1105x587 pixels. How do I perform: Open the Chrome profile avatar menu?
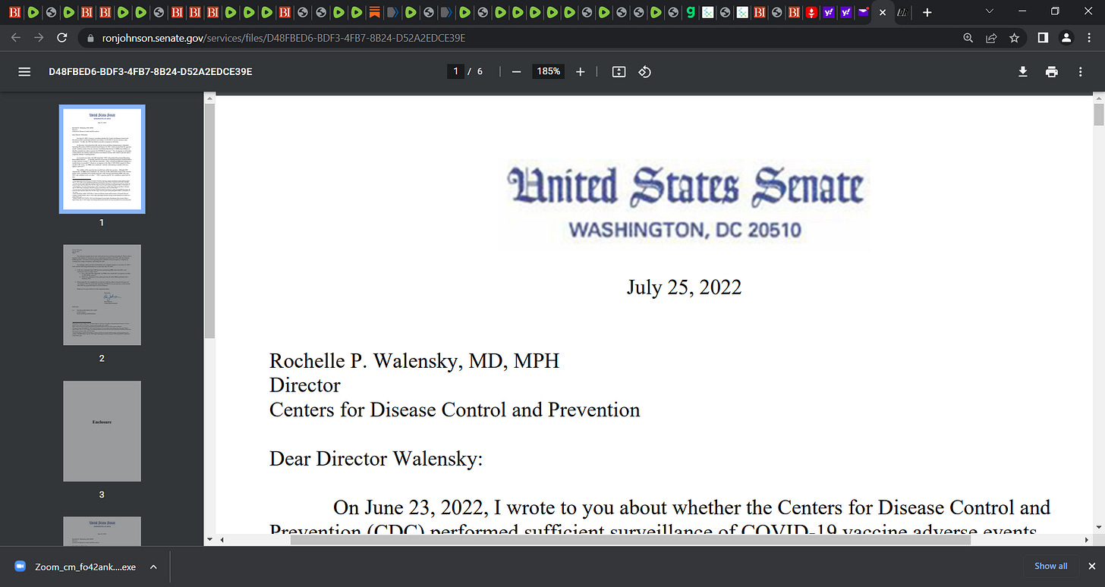[x=1066, y=38]
